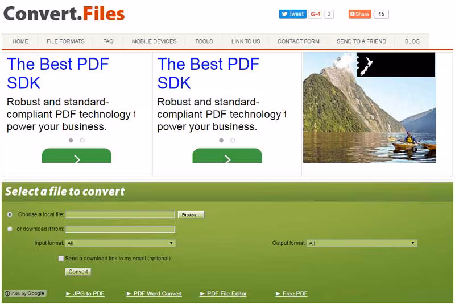The image size is (455, 304).
Task: Click the Google +1 button
Action: pos(316,14)
